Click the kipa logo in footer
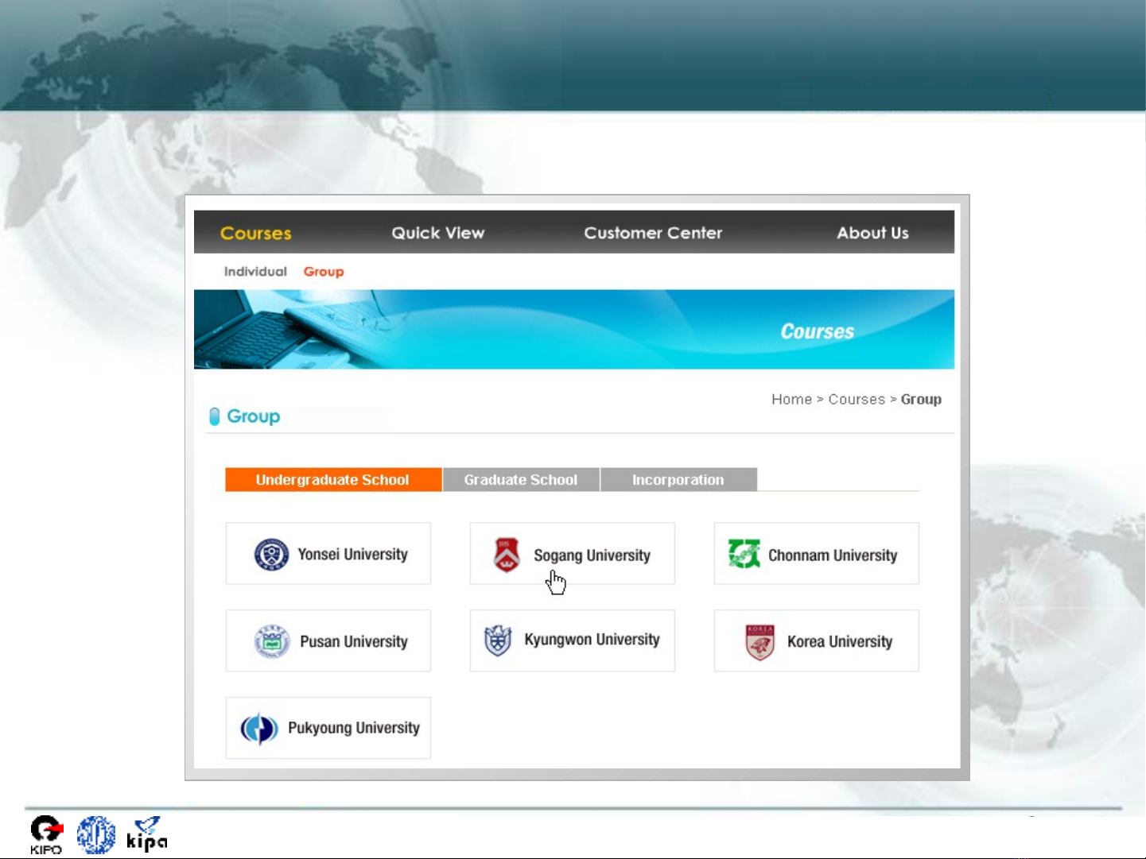 click(x=147, y=834)
